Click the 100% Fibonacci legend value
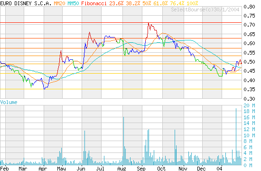Viewport: 261px width, 171px height. [192, 3]
